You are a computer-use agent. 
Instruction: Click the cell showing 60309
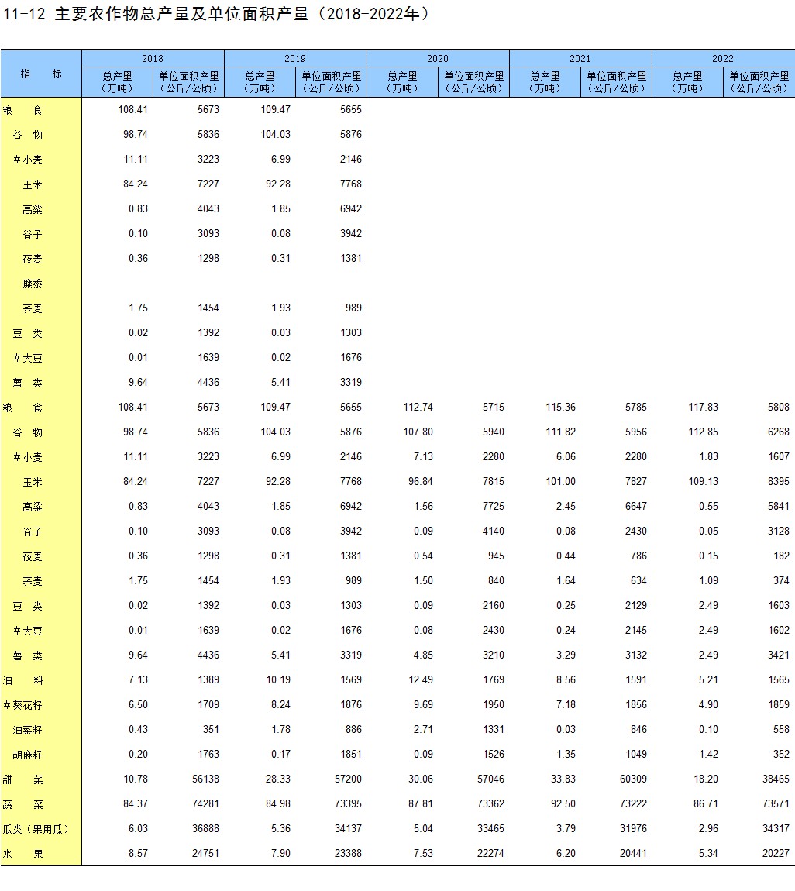pyautogui.click(x=631, y=779)
